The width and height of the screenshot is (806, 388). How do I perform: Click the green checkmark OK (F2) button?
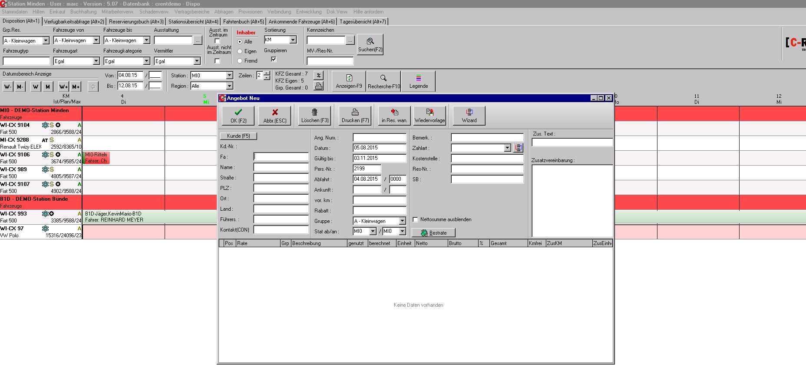(238, 116)
